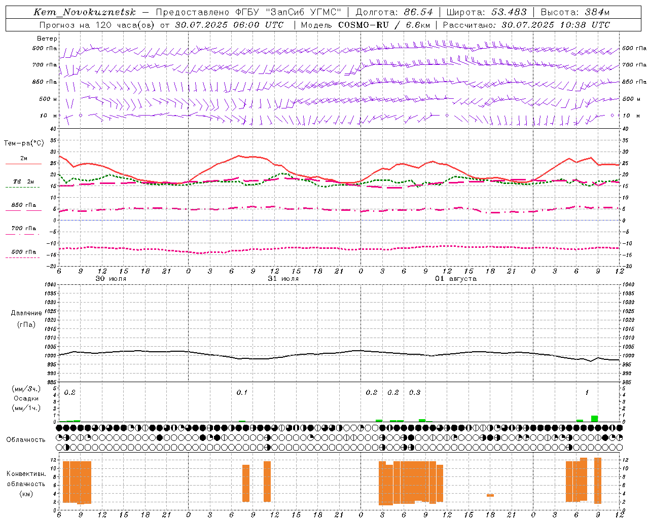Click the short orange bar at 18h on 01 августа
Image resolution: width=649 pixels, height=519 pixels.
[490, 495]
